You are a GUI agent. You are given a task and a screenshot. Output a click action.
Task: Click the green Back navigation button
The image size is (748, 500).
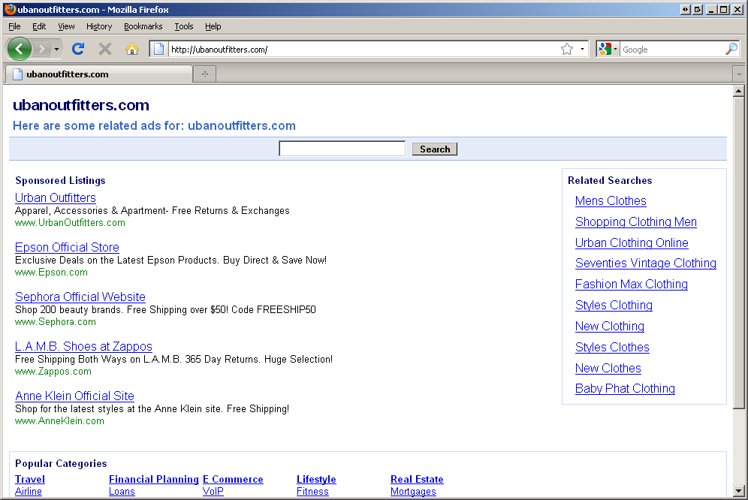20,49
